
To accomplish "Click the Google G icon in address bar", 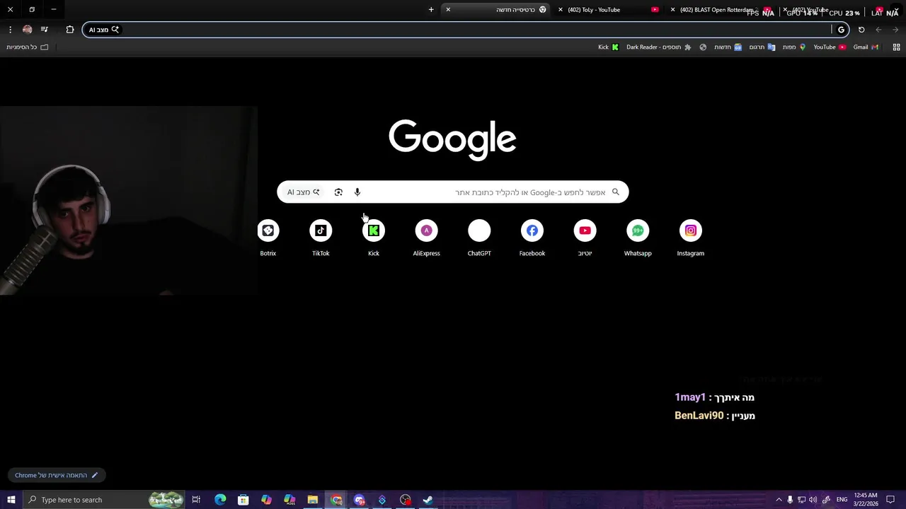I will pos(841,30).
